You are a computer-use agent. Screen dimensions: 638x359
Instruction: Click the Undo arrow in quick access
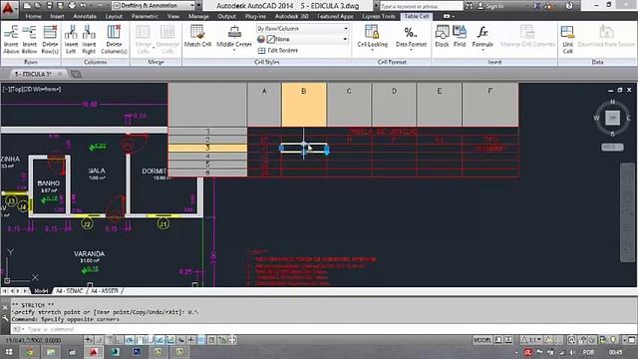84,6
